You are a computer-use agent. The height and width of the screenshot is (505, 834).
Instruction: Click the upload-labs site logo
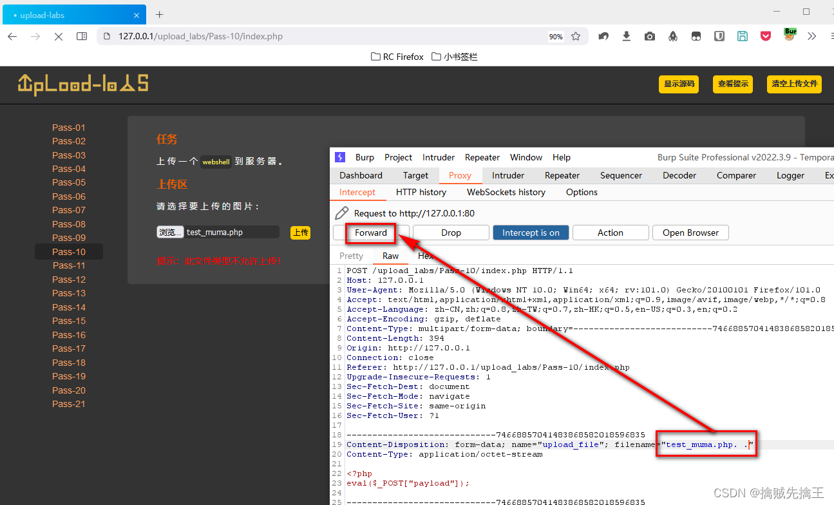(82, 84)
